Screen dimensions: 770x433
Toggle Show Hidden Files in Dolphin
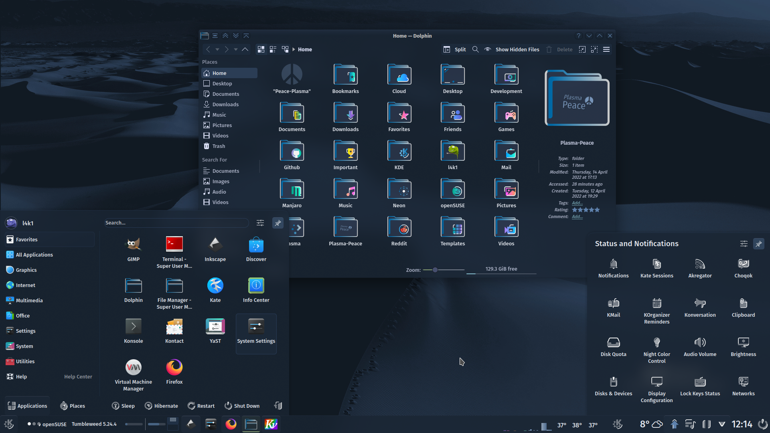pyautogui.click(x=512, y=49)
